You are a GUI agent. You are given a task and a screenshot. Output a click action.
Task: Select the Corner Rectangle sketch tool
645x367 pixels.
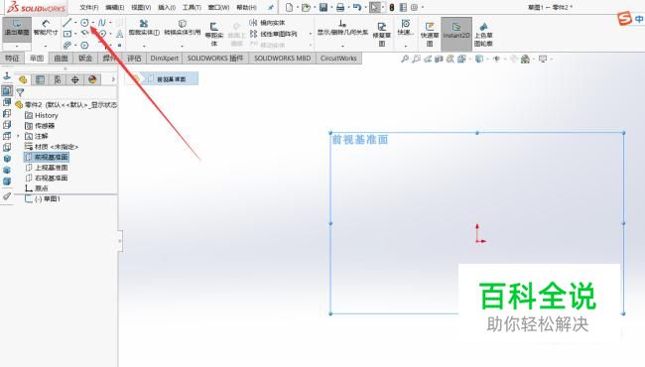[x=67, y=34]
